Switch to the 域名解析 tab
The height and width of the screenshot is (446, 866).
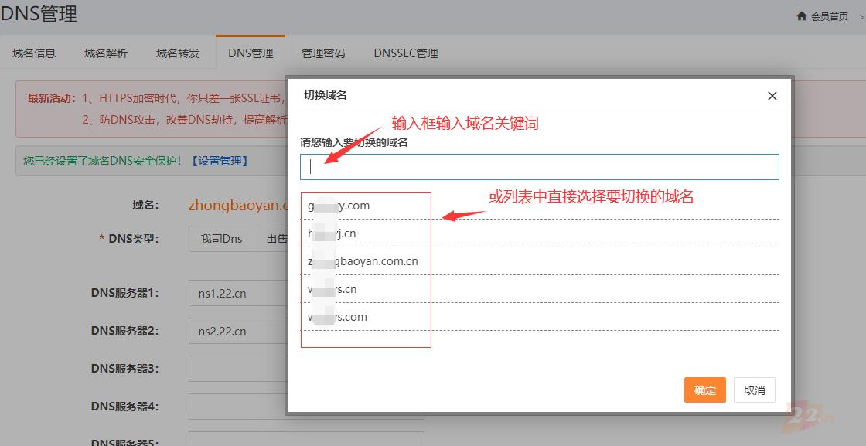click(106, 53)
